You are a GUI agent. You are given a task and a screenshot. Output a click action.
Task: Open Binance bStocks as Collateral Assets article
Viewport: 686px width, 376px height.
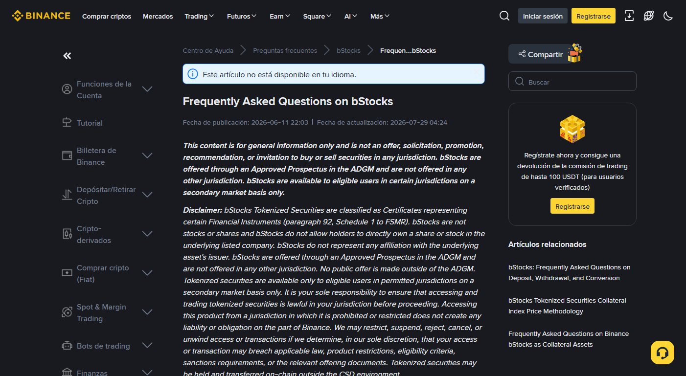(x=569, y=339)
